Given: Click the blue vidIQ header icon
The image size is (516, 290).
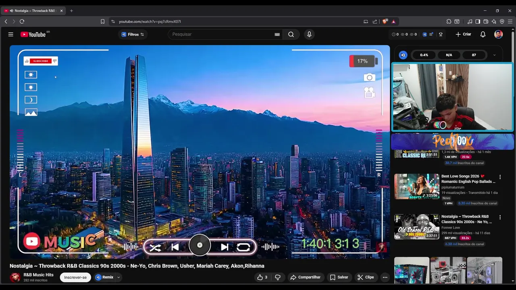Looking at the screenshot, I should 424,34.
